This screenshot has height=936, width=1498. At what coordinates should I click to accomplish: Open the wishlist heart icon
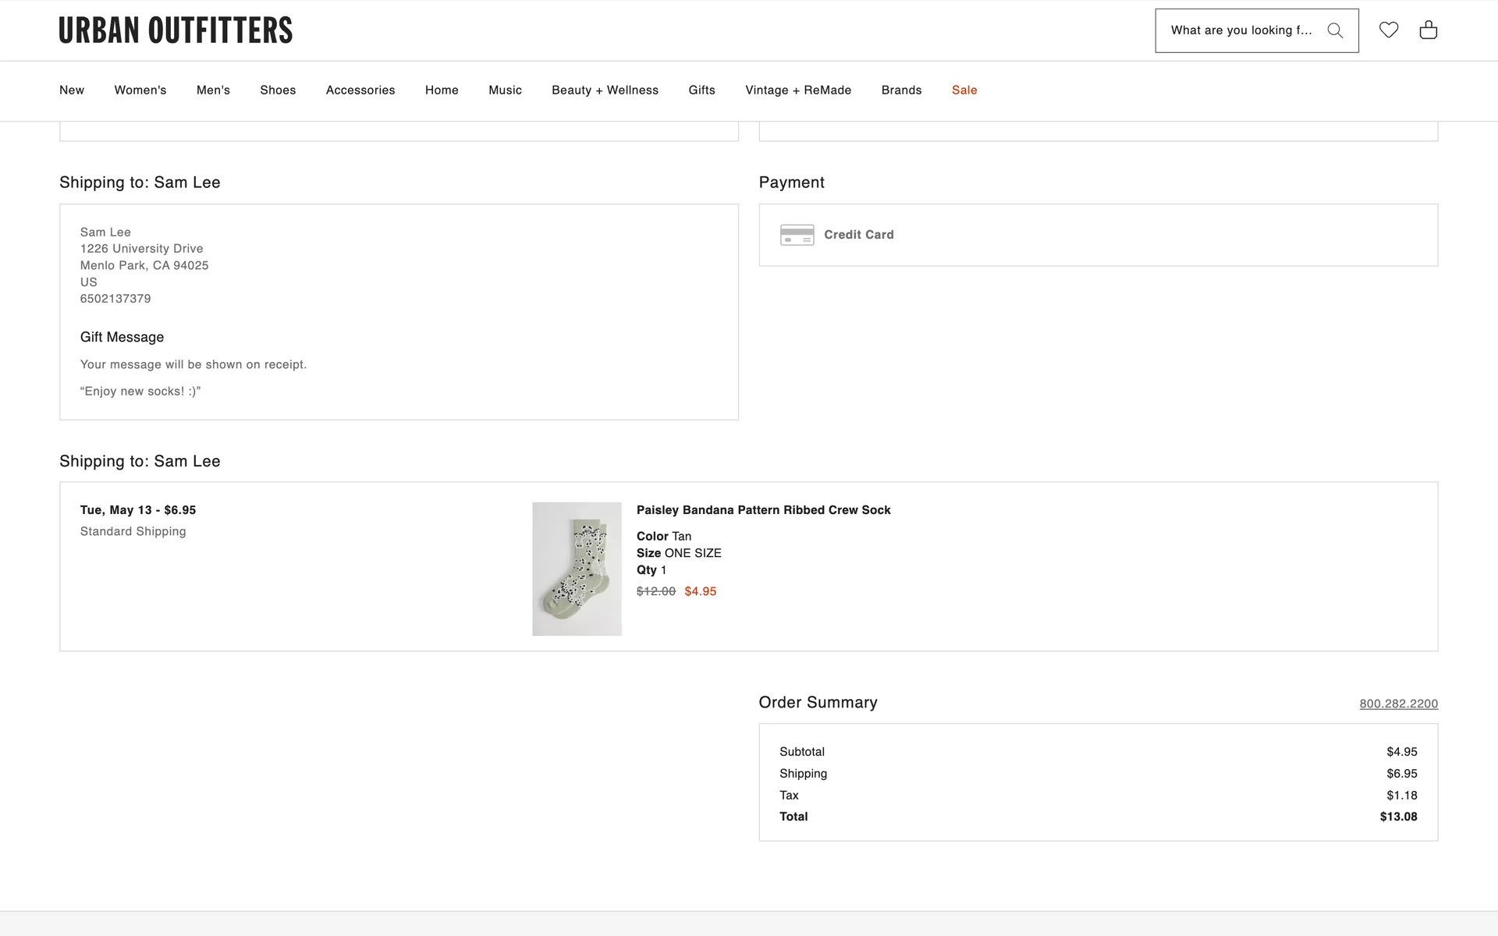(1389, 30)
